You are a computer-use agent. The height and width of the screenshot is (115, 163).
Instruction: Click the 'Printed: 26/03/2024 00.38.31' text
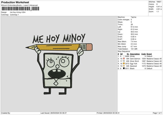click(x=108, y=113)
